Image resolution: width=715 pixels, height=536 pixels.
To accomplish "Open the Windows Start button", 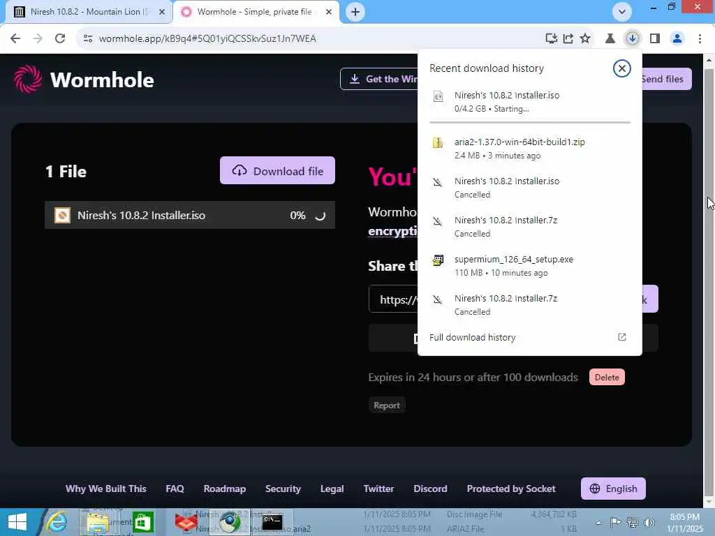I will pos(17,522).
